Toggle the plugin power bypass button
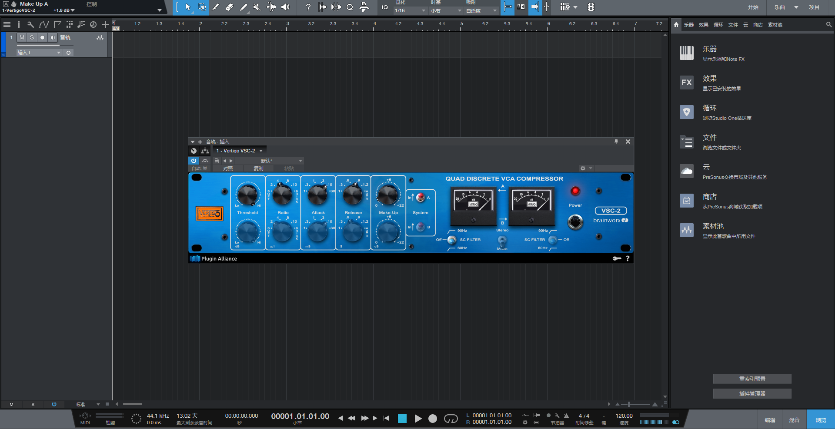835x429 pixels. click(x=194, y=161)
